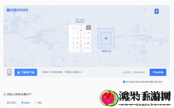Click the blue download icon at top right
Screen dimensions: 174x108
[157, 11]
